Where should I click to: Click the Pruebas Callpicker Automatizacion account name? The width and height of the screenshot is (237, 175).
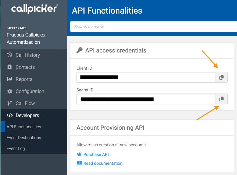tap(26, 39)
